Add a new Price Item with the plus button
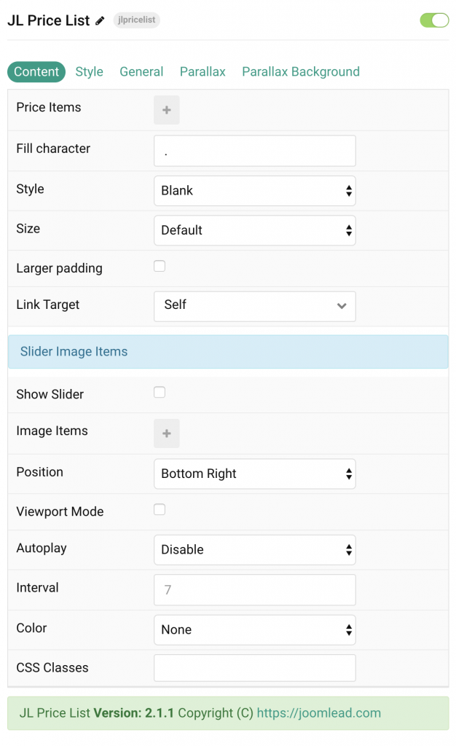The height and width of the screenshot is (746, 456). click(166, 111)
